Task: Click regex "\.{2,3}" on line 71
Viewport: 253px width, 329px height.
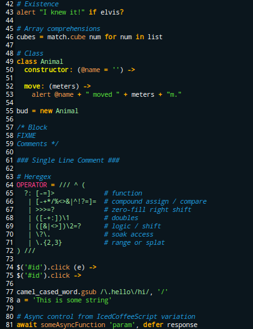Action: pos(49,242)
